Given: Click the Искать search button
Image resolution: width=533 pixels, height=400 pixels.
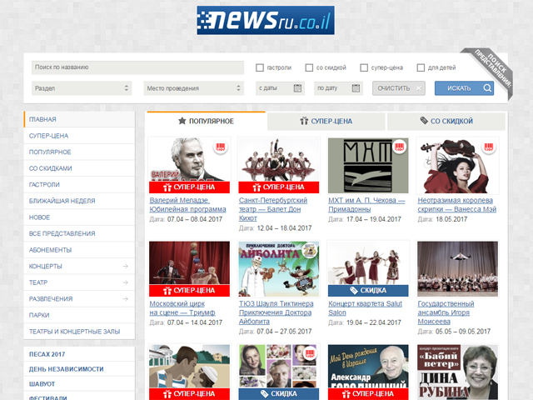Looking at the screenshot, I should [x=464, y=88].
